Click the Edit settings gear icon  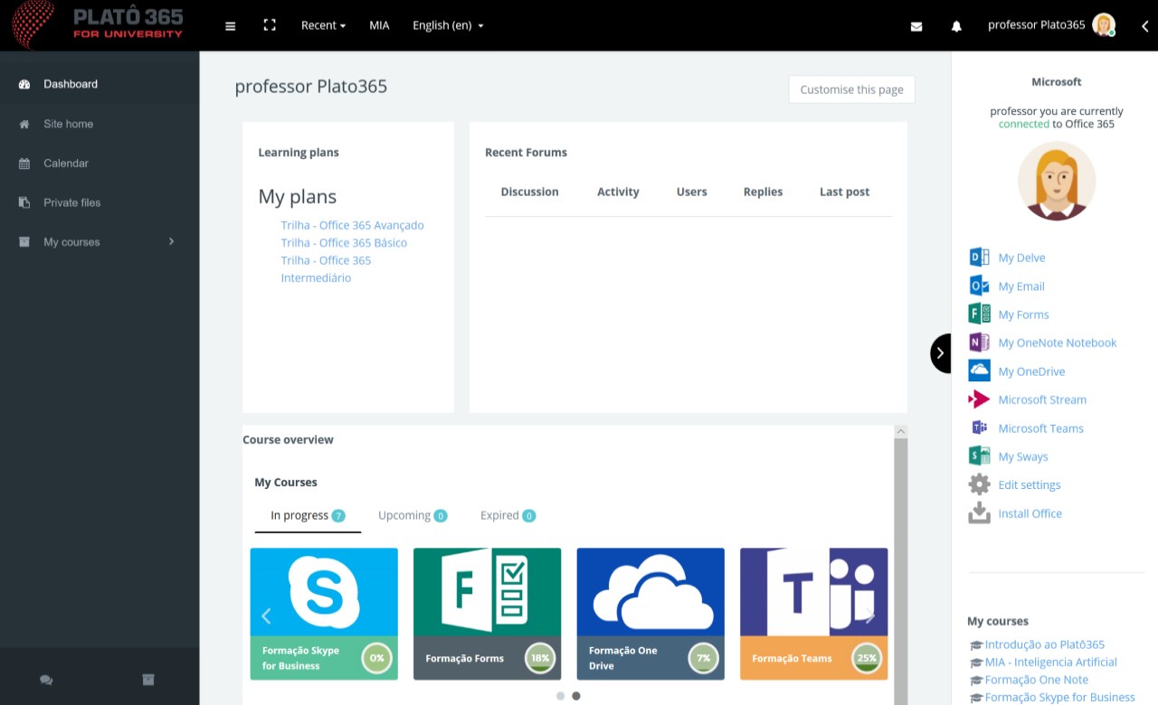[979, 484]
